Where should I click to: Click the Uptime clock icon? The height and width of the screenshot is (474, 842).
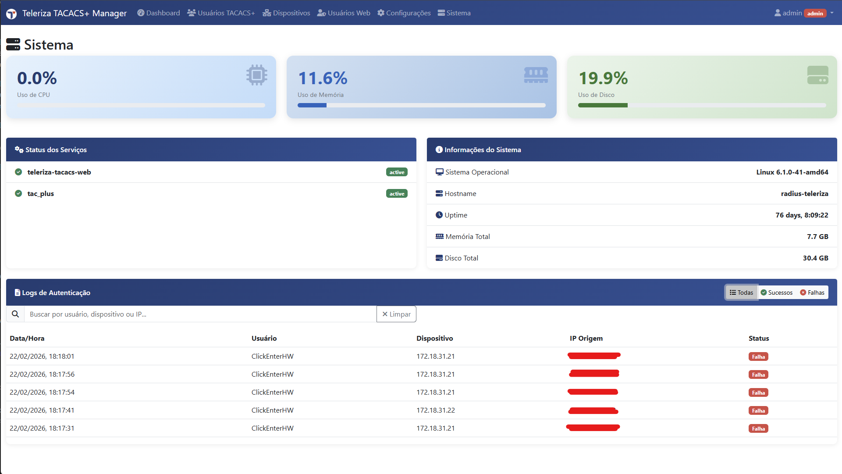click(439, 215)
